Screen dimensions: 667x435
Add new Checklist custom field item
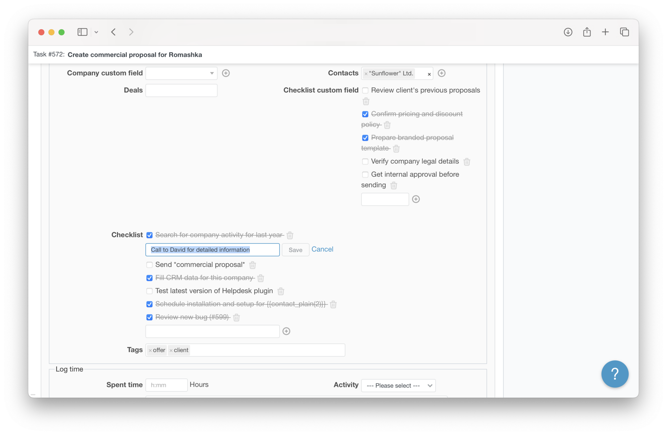tap(416, 199)
